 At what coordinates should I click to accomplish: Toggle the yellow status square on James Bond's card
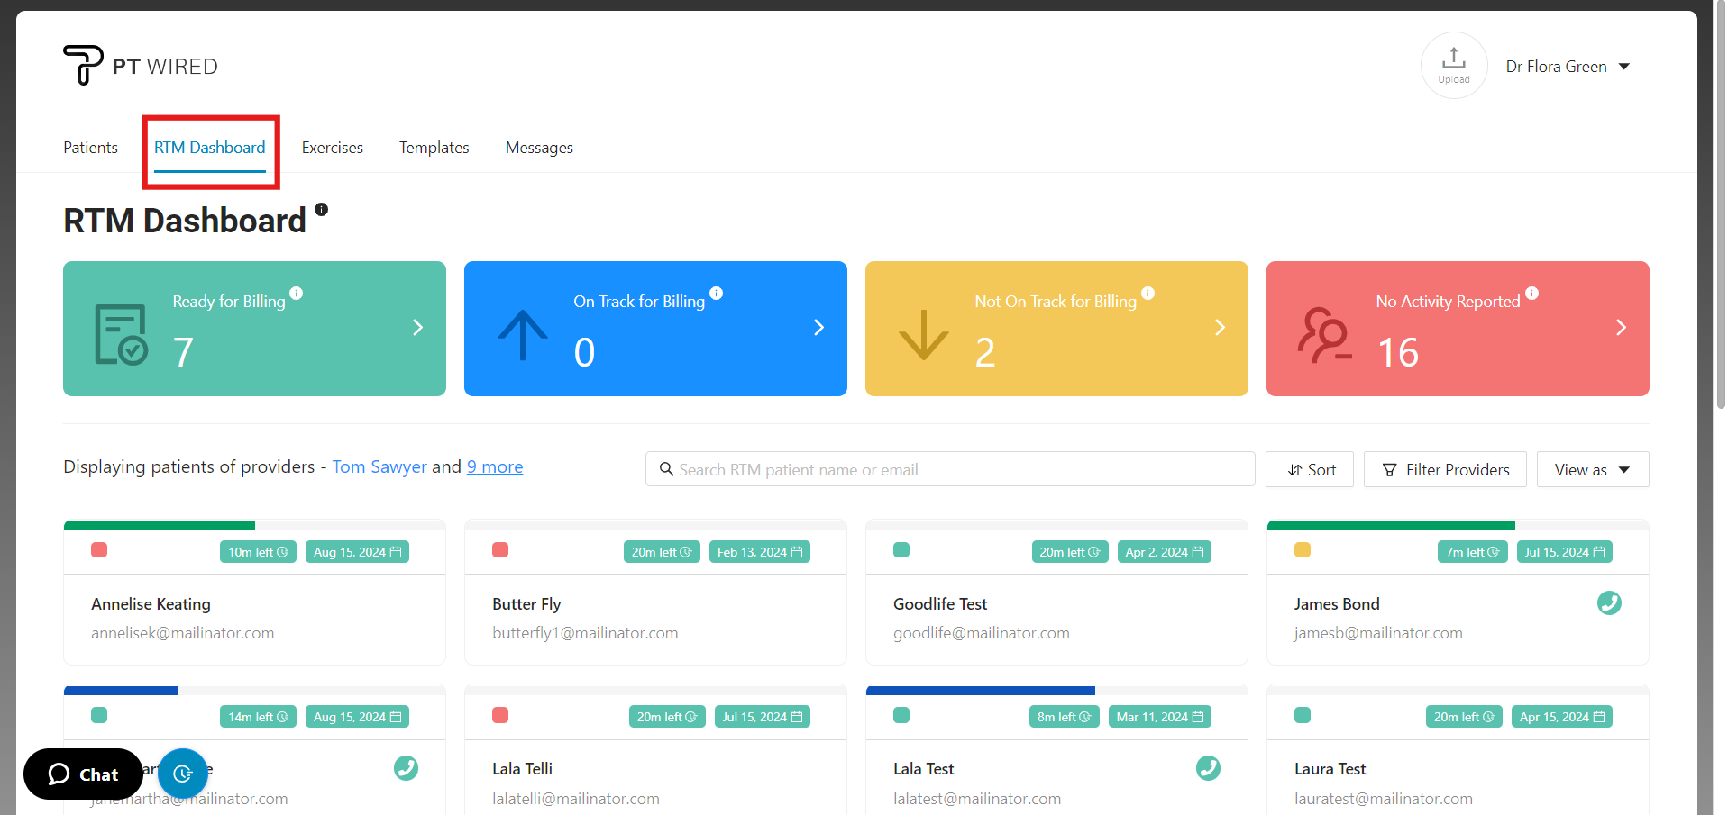1302,550
